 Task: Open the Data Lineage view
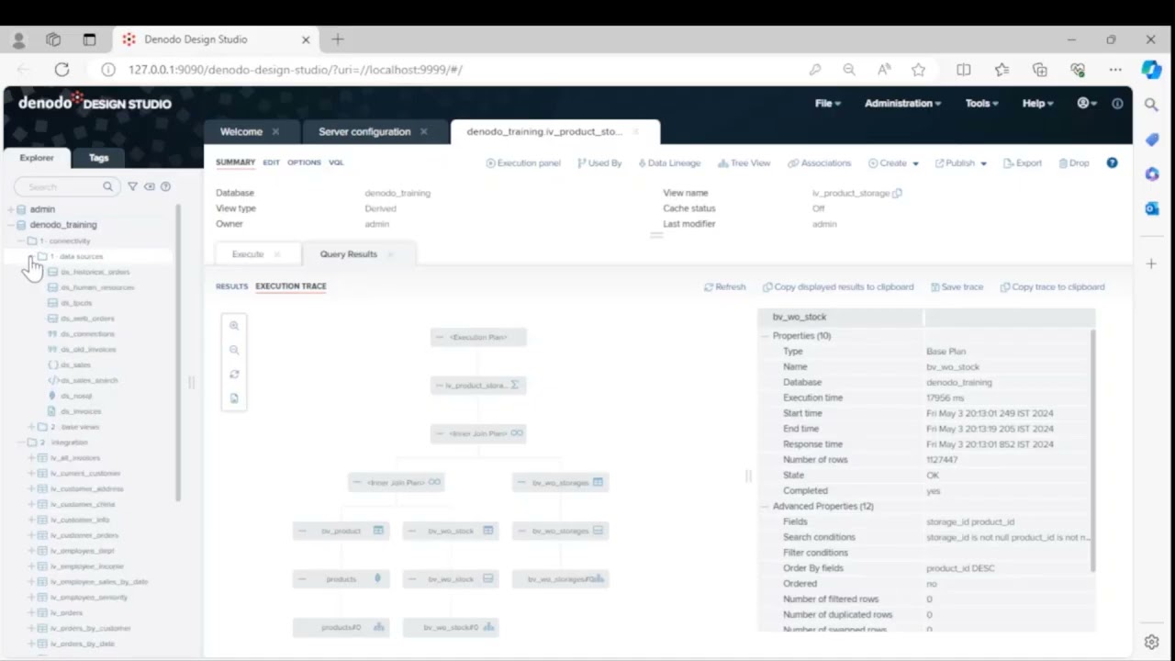pos(668,163)
